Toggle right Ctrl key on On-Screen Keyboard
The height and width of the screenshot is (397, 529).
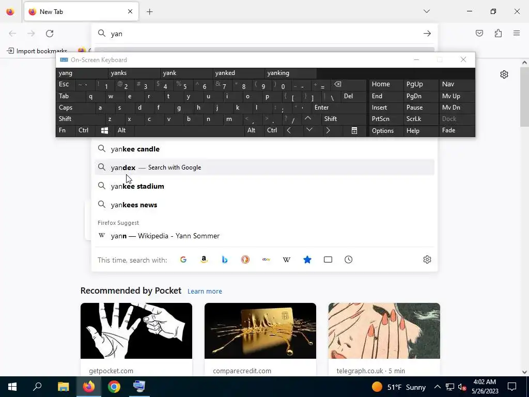coord(274,131)
